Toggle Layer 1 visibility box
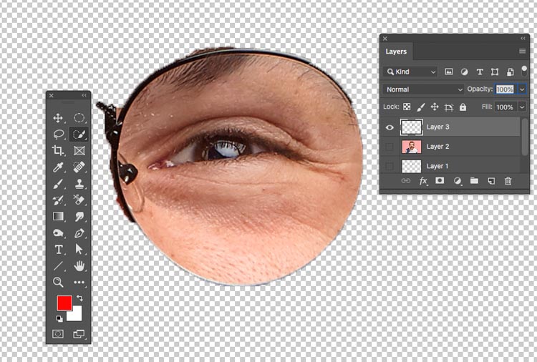This screenshot has width=537, height=362. point(390,166)
